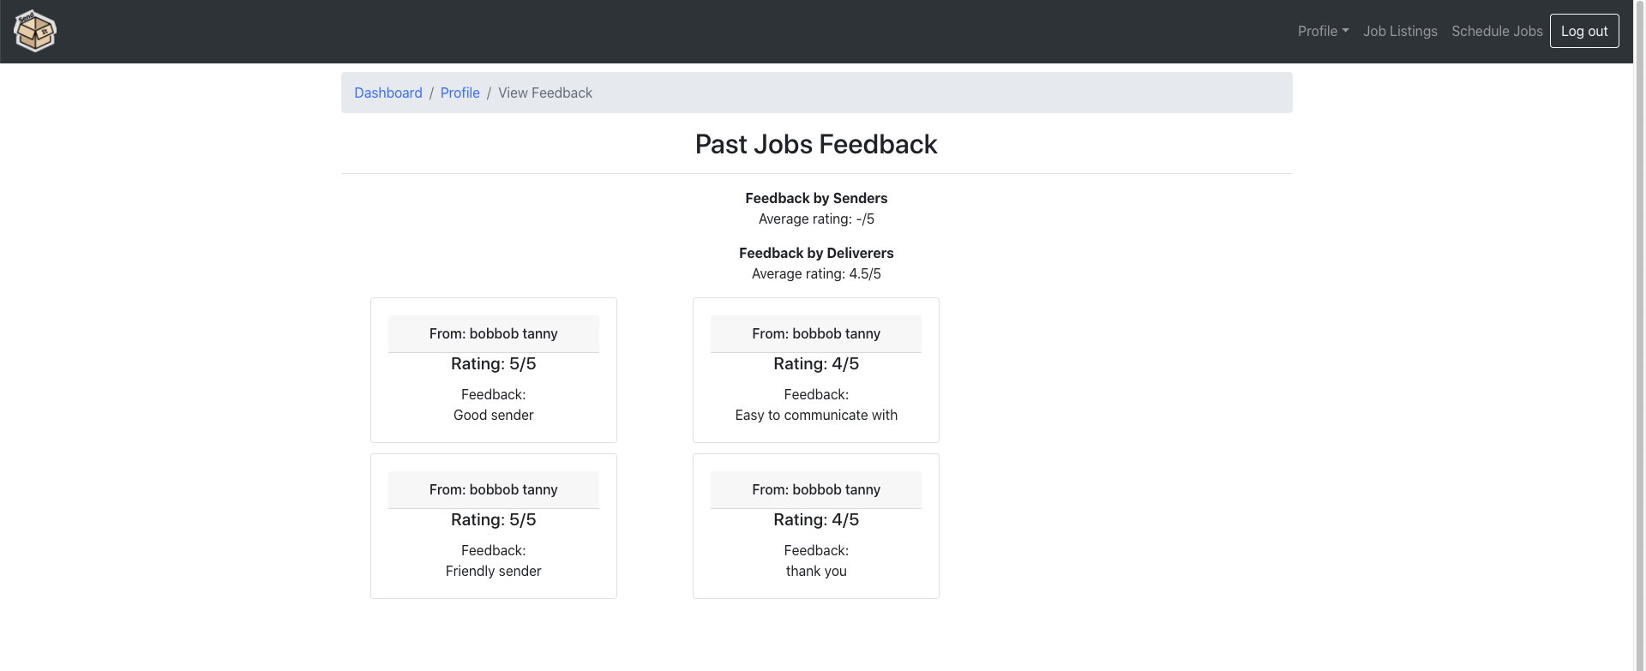The width and height of the screenshot is (1646, 671).
Task: Click the Friendly sender feedback text
Action: 494,571
